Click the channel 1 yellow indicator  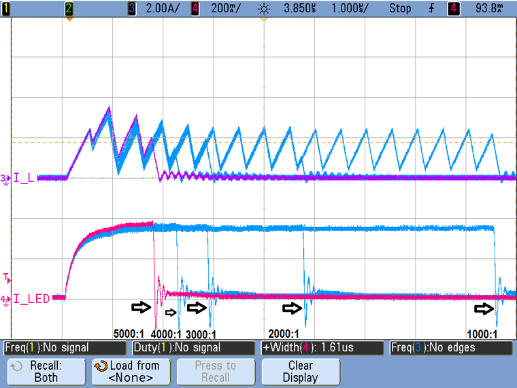coord(5,8)
